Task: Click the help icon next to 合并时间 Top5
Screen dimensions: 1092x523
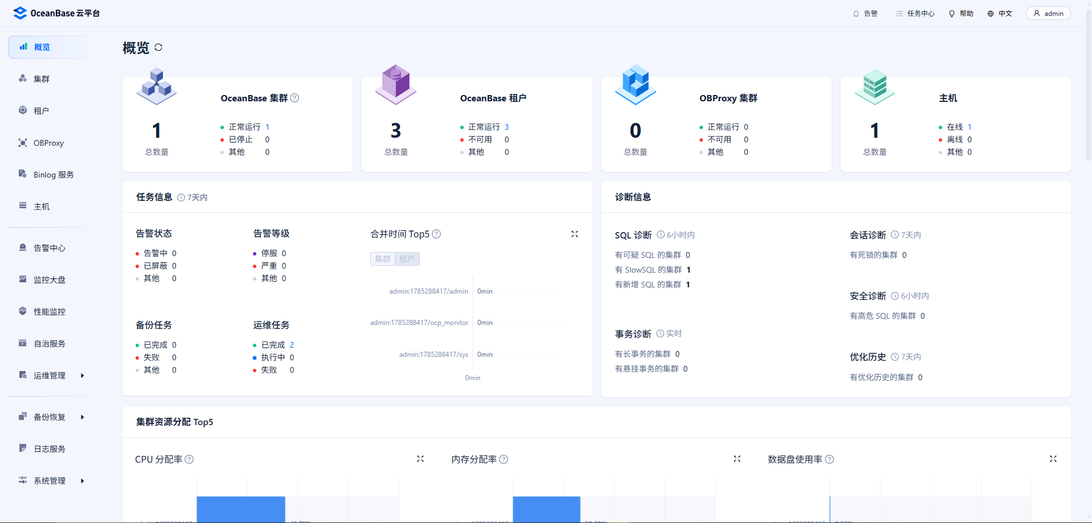Action: tap(436, 234)
